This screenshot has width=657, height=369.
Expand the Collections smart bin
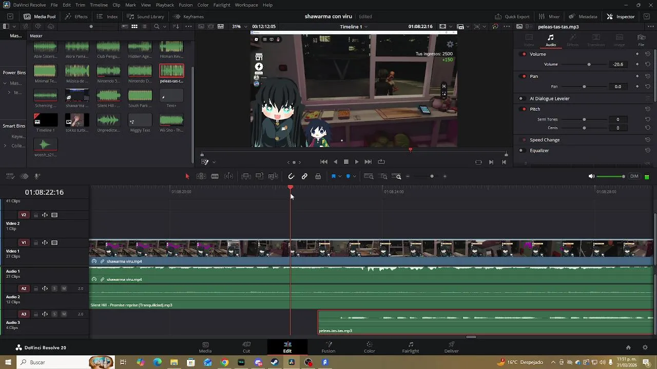tap(5, 146)
